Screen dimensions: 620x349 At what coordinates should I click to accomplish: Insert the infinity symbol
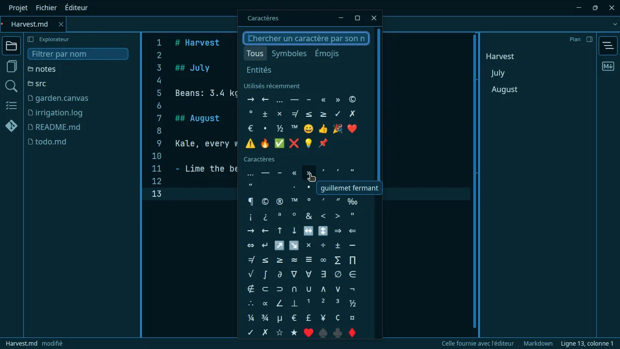323,260
